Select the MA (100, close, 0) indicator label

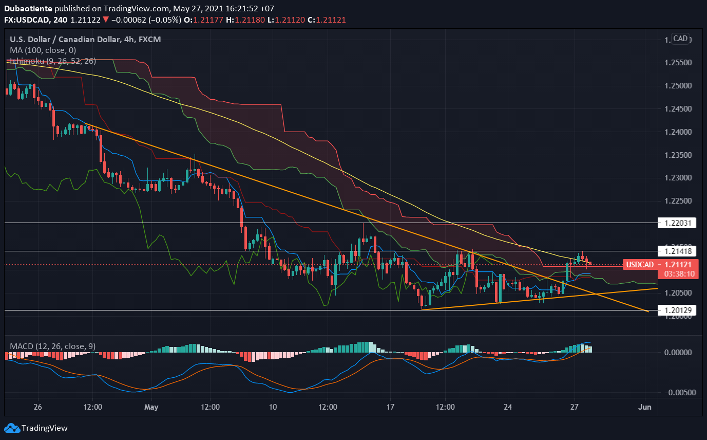click(43, 50)
